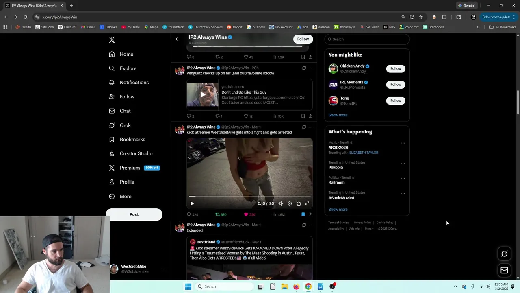
Task: Play the WestSideMike fight video
Action: pos(192,203)
